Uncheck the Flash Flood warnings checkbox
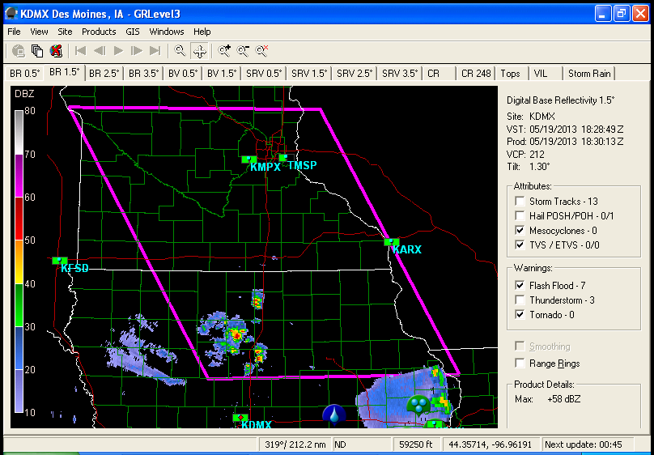 (520, 285)
